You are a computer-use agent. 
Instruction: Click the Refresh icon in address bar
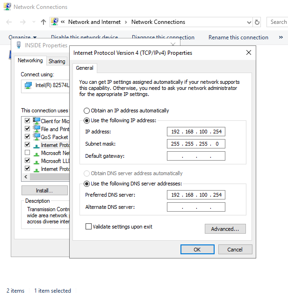257,22
